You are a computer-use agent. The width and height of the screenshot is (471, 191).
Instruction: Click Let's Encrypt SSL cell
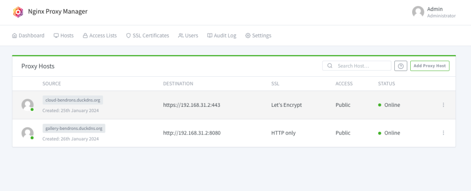coord(286,105)
